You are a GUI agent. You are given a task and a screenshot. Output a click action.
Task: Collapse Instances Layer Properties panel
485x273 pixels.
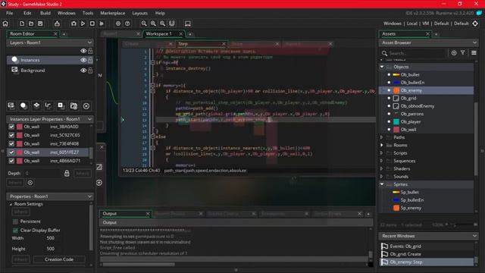click(89, 119)
